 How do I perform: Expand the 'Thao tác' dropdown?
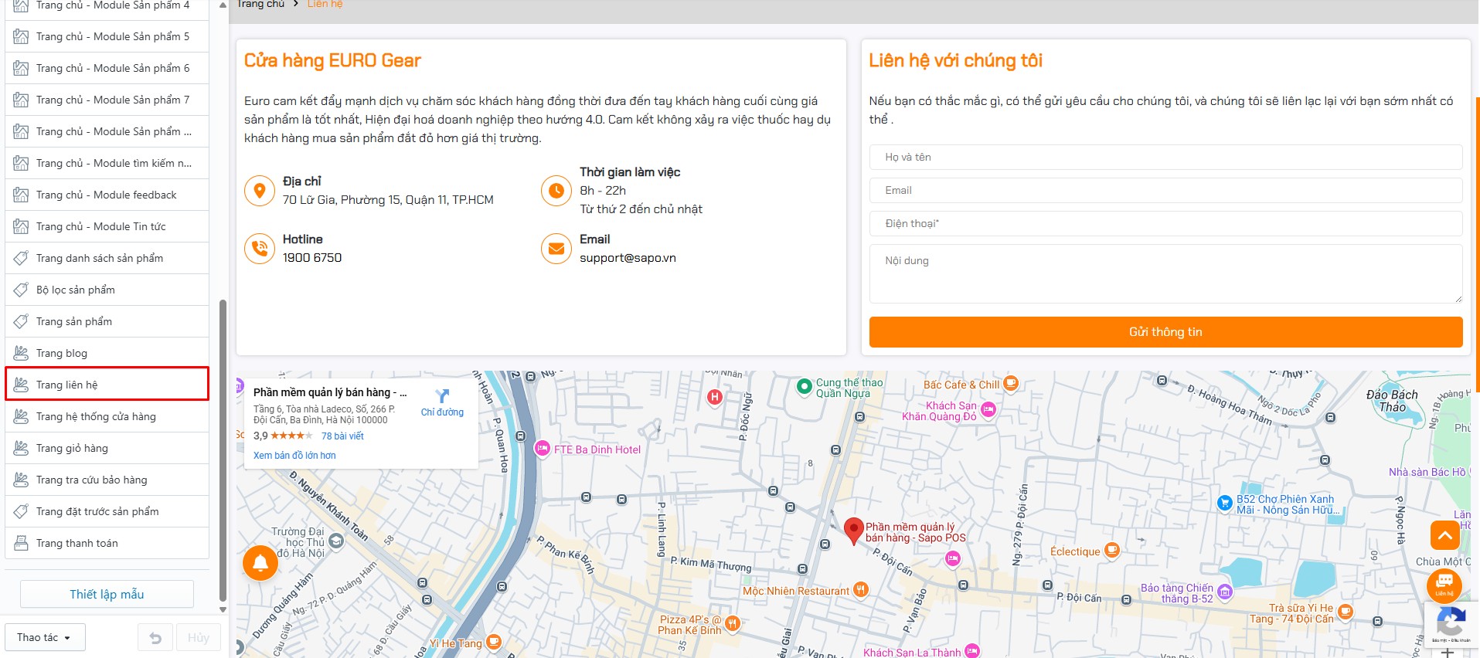click(x=45, y=637)
